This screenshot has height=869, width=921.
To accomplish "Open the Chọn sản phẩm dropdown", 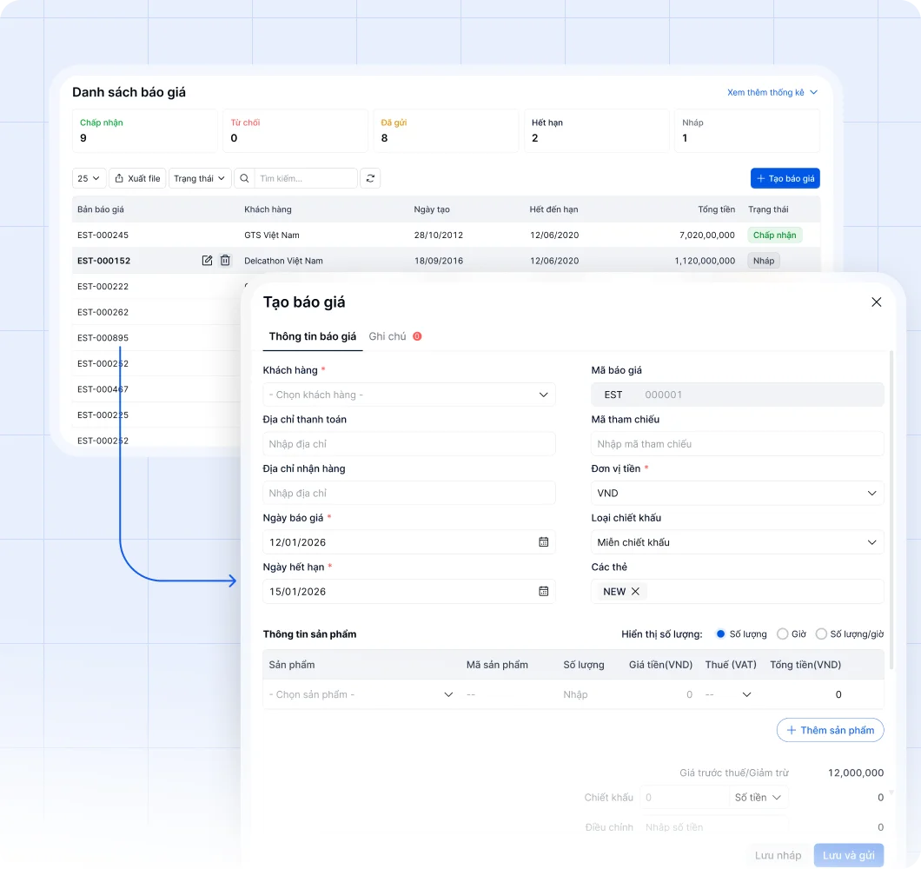I will pos(361,694).
